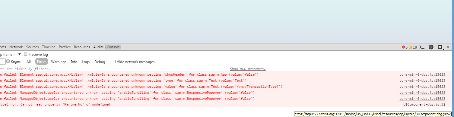Toggle the console drawer prompt icon
This screenshot has width=454, height=117.
coord(422,47)
